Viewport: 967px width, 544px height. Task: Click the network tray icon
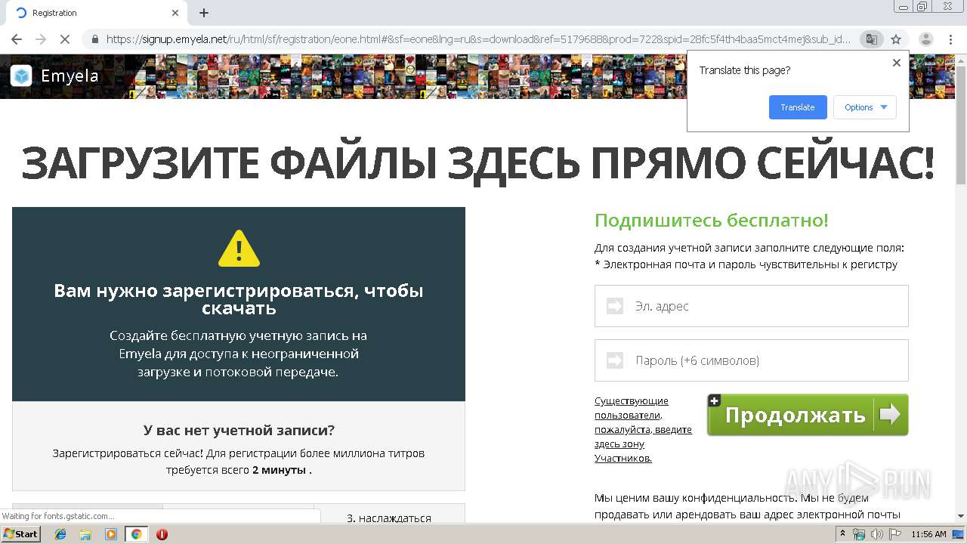coord(859,534)
